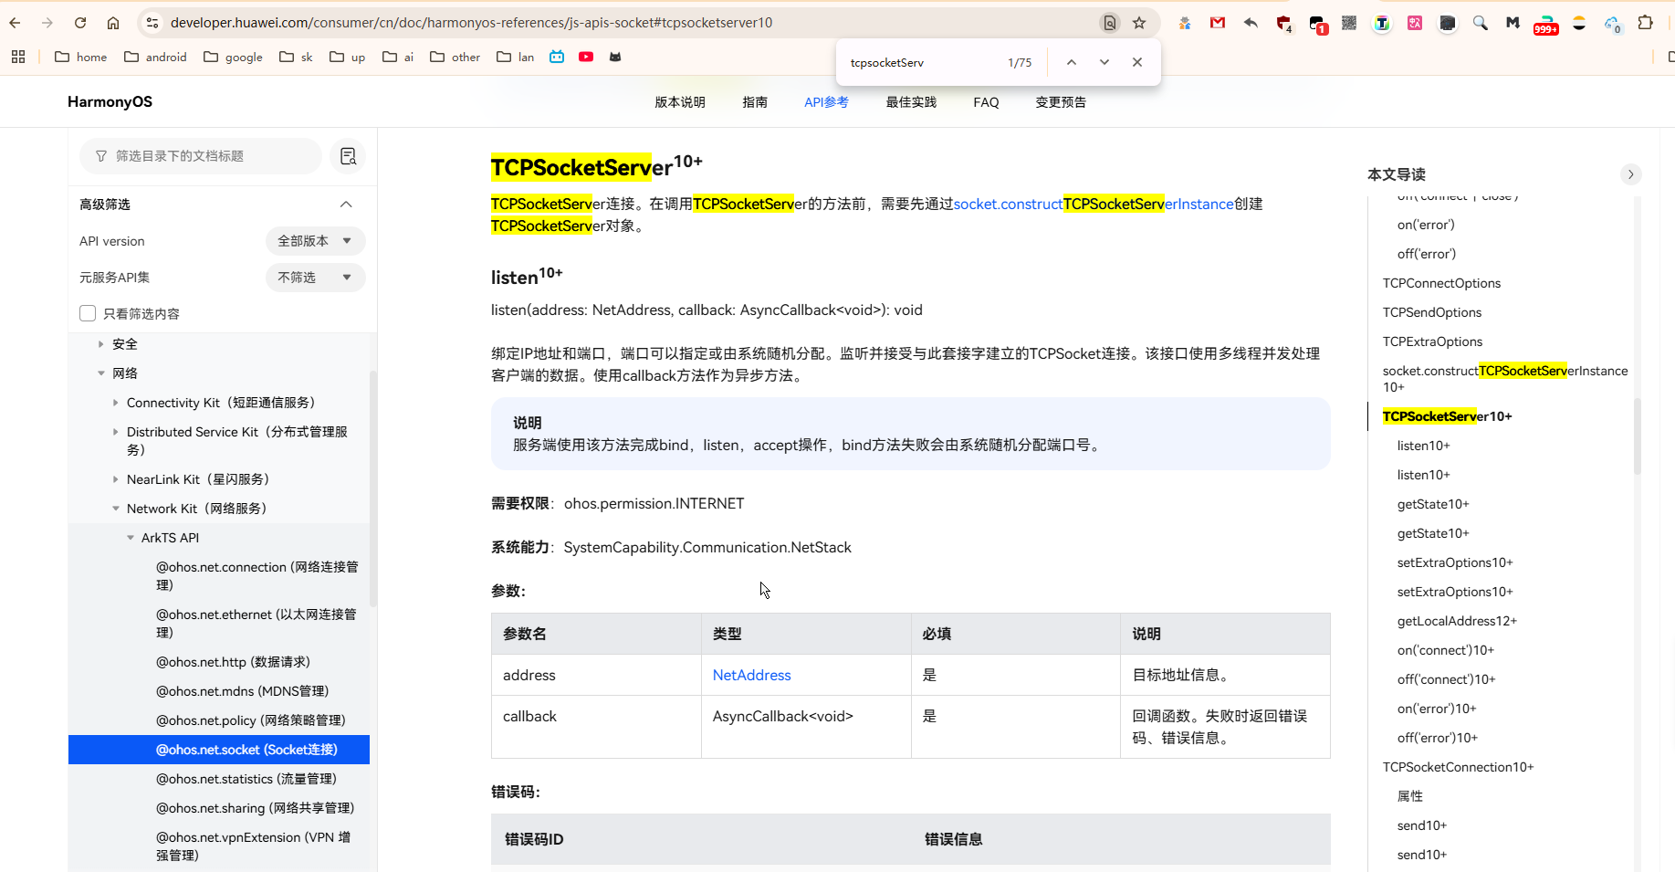View site information icon in address bar
Viewport: 1675px width, 872px height.
[x=152, y=23]
